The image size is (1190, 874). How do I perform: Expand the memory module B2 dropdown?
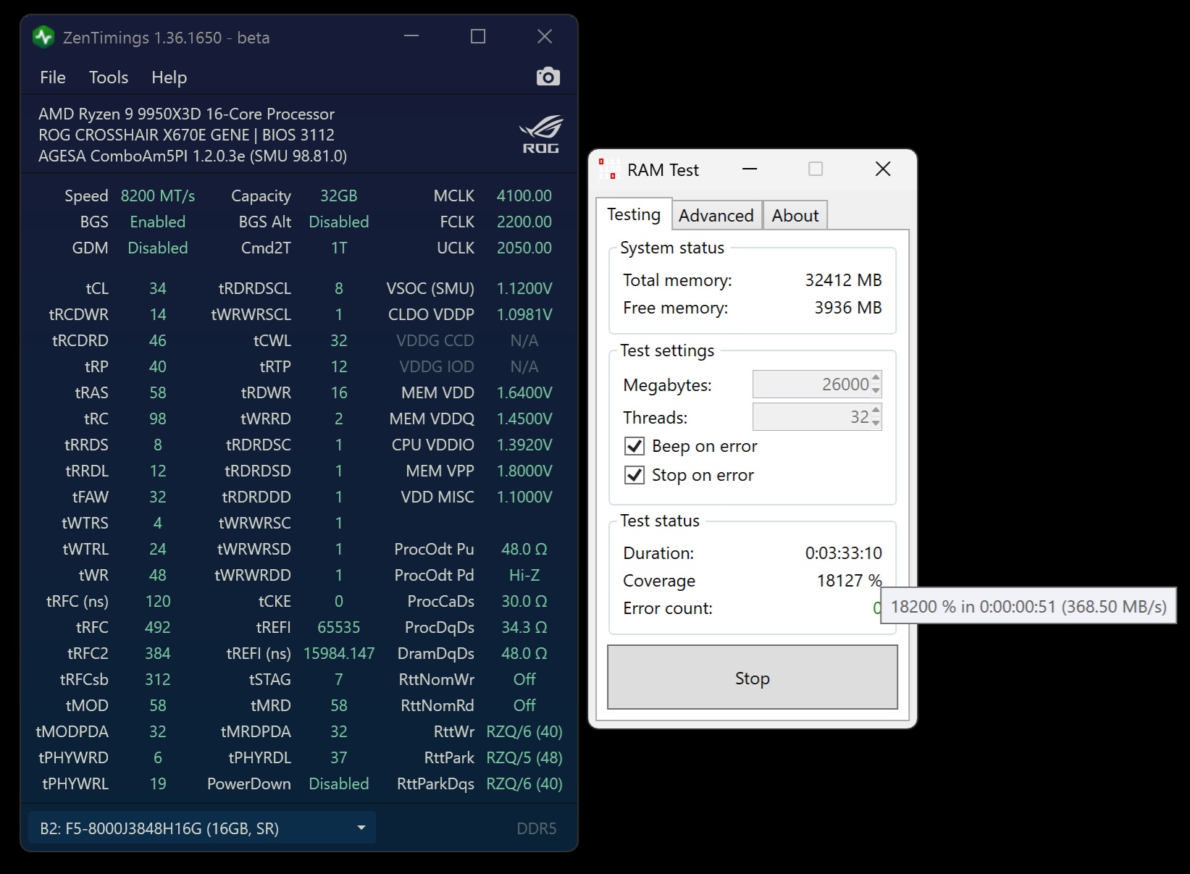pyautogui.click(x=202, y=828)
